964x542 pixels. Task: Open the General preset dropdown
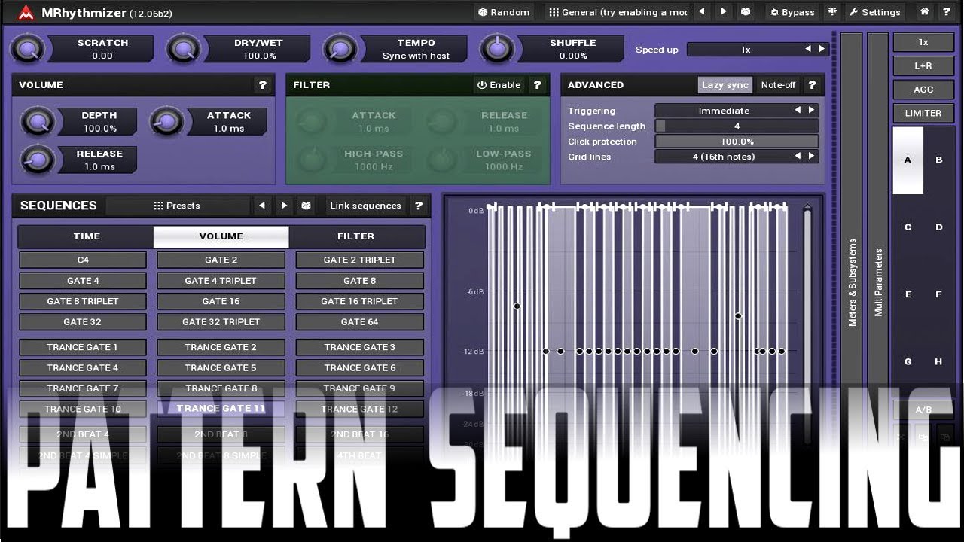(617, 12)
